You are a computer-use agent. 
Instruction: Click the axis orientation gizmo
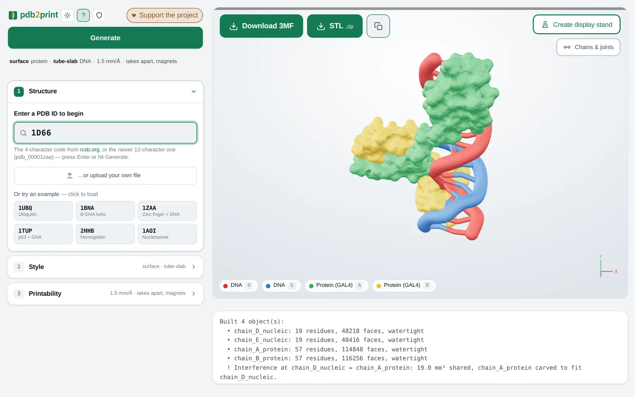click(607, 266)
